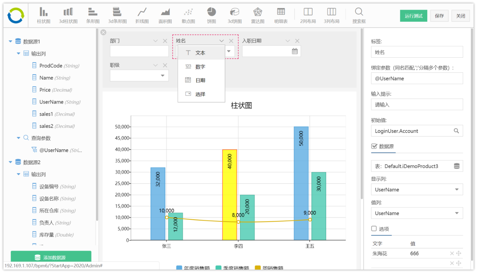Collapse the 查询参数 tree node
Screen dimensions: 477x273
18,138
